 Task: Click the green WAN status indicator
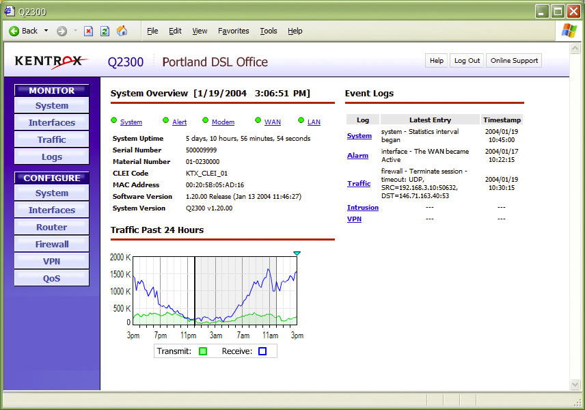[258, 120]
